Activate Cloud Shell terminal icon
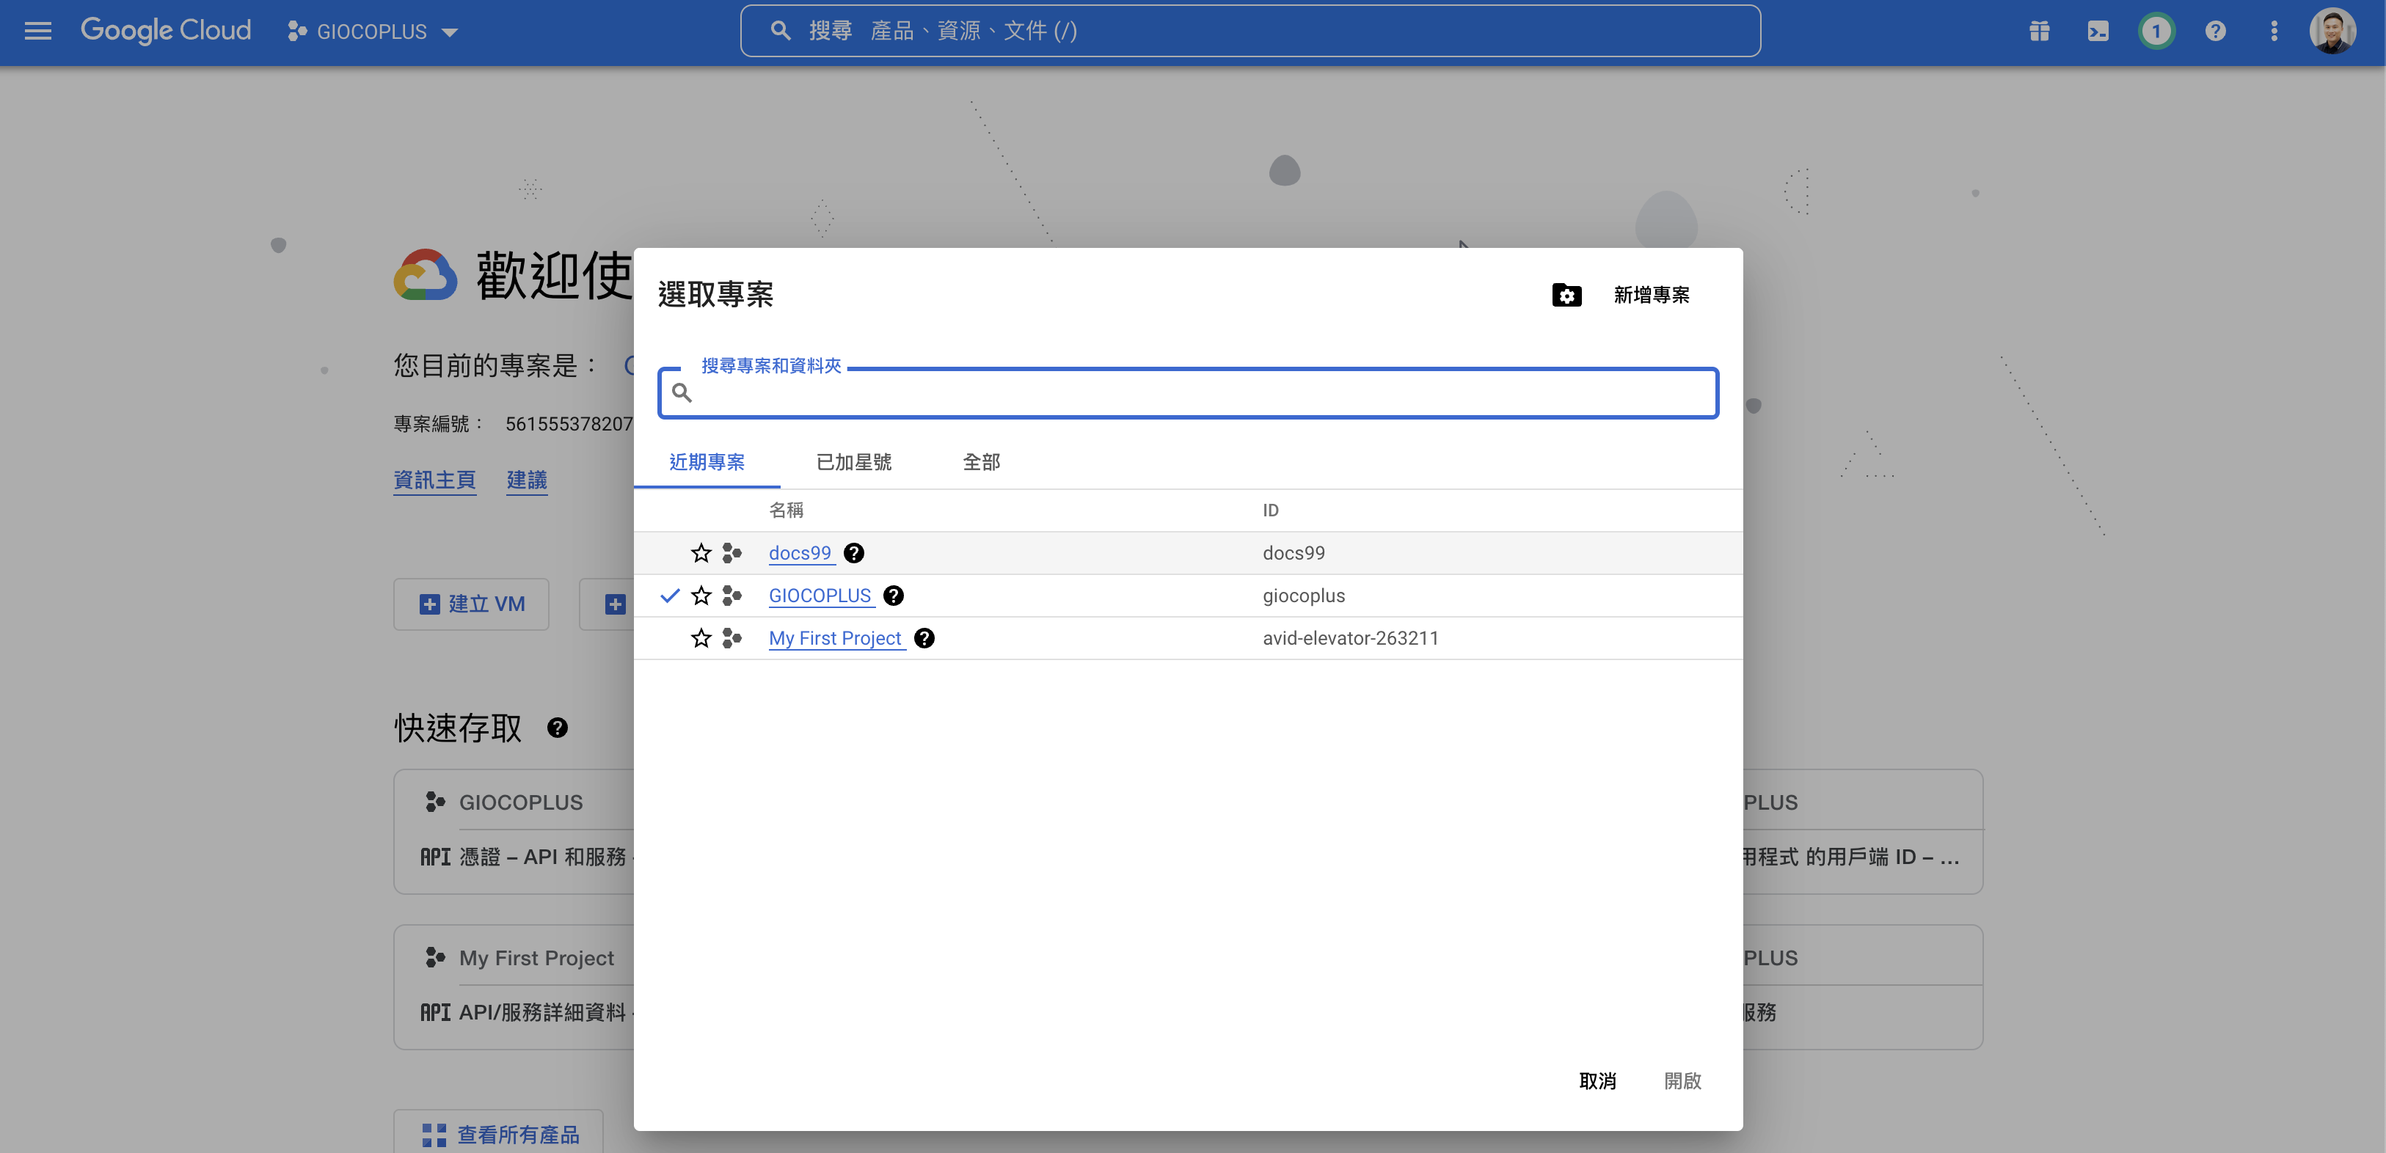The width and height of the screenshot is (2386, 1153). point(2098,32)
